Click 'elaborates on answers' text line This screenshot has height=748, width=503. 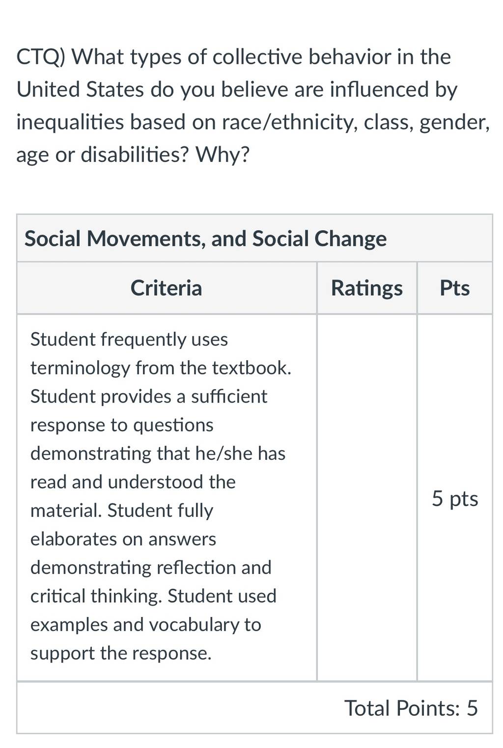coord(123,539)
